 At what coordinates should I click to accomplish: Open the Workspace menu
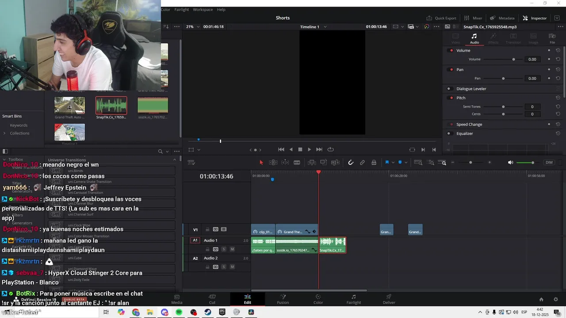203,10
